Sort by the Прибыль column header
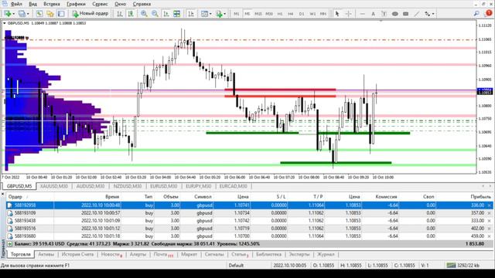 point(480,197)
